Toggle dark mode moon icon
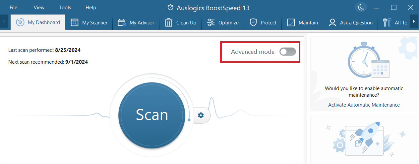The image size is (419, 164). point(361,7)
